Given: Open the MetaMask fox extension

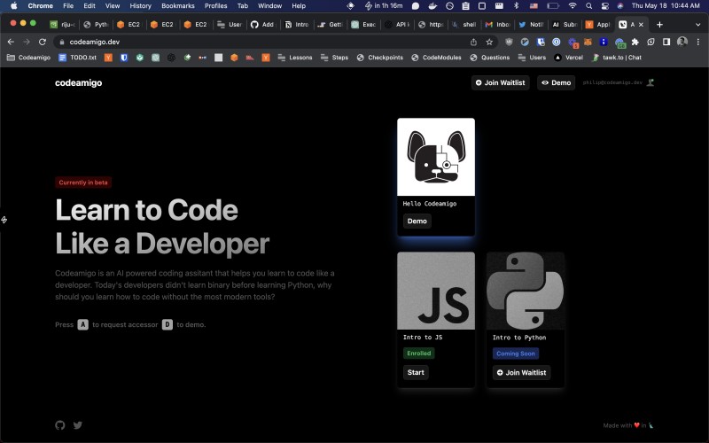Looking at the screenshot, I should tap(588, 42).
